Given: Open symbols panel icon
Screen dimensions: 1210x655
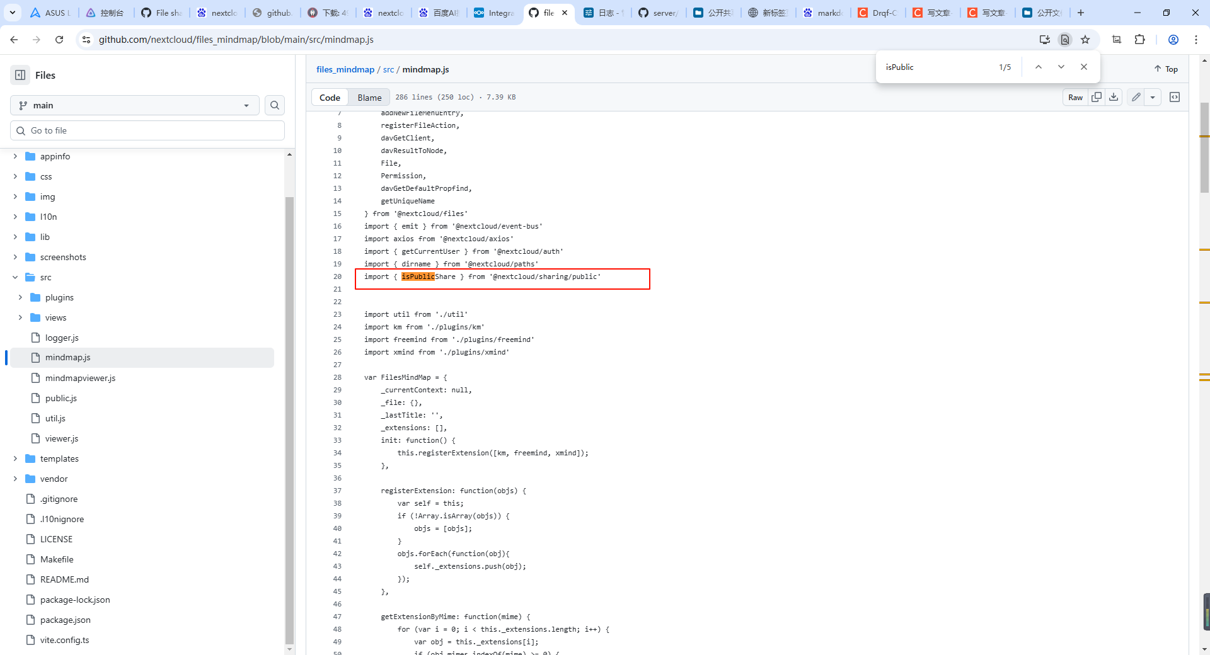Looking at the screenshot, I should point(1175,97).
